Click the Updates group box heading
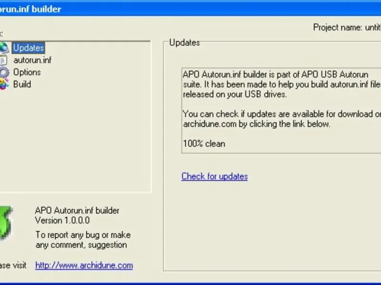 point(185,43)
